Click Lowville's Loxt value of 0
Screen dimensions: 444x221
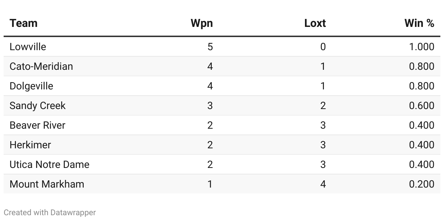(323, 47)
